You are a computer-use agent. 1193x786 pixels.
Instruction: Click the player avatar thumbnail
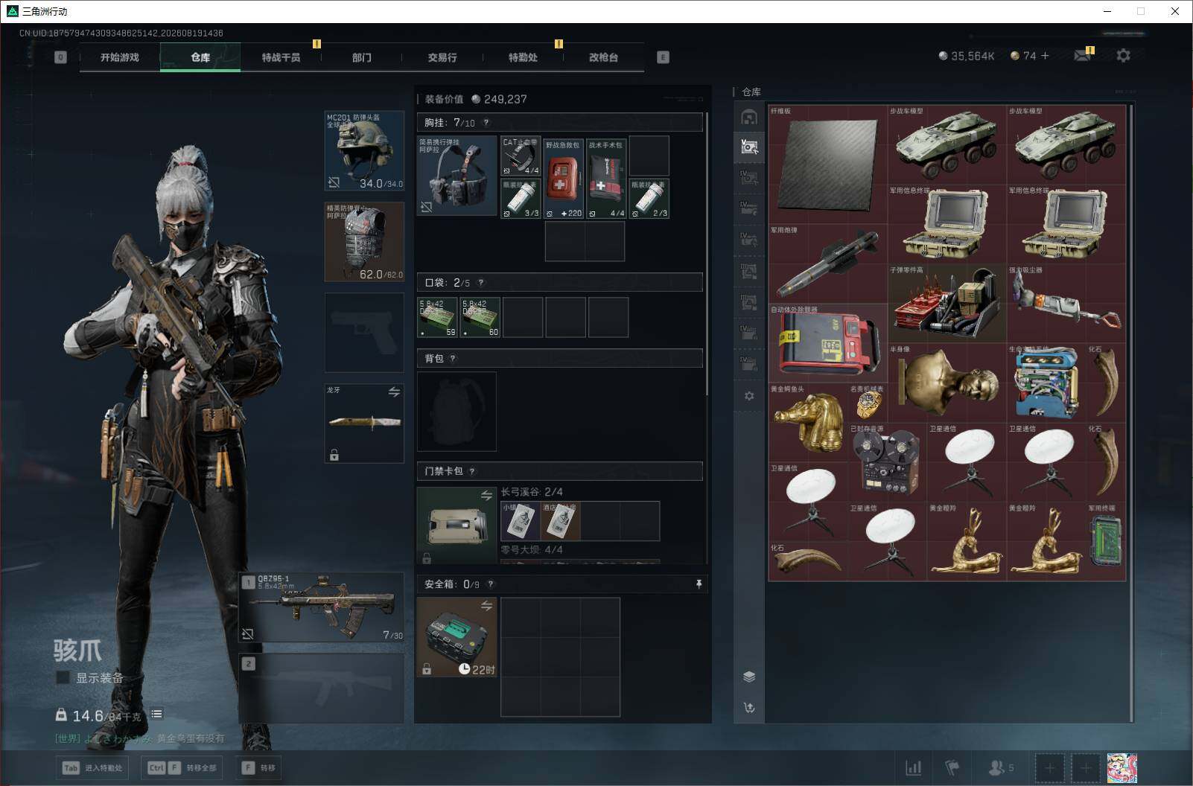[1122, 767]
